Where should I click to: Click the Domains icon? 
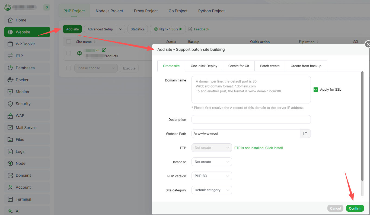[10, 175]
